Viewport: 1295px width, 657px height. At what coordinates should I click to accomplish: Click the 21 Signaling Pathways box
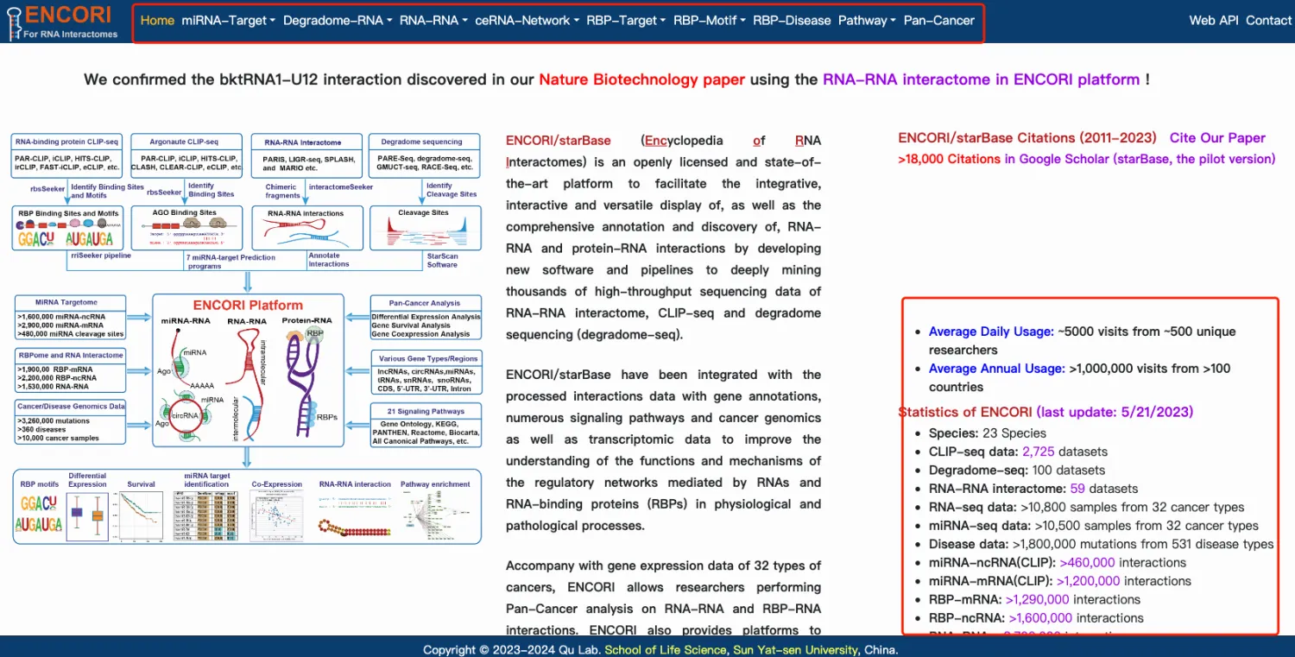(424, 426)
